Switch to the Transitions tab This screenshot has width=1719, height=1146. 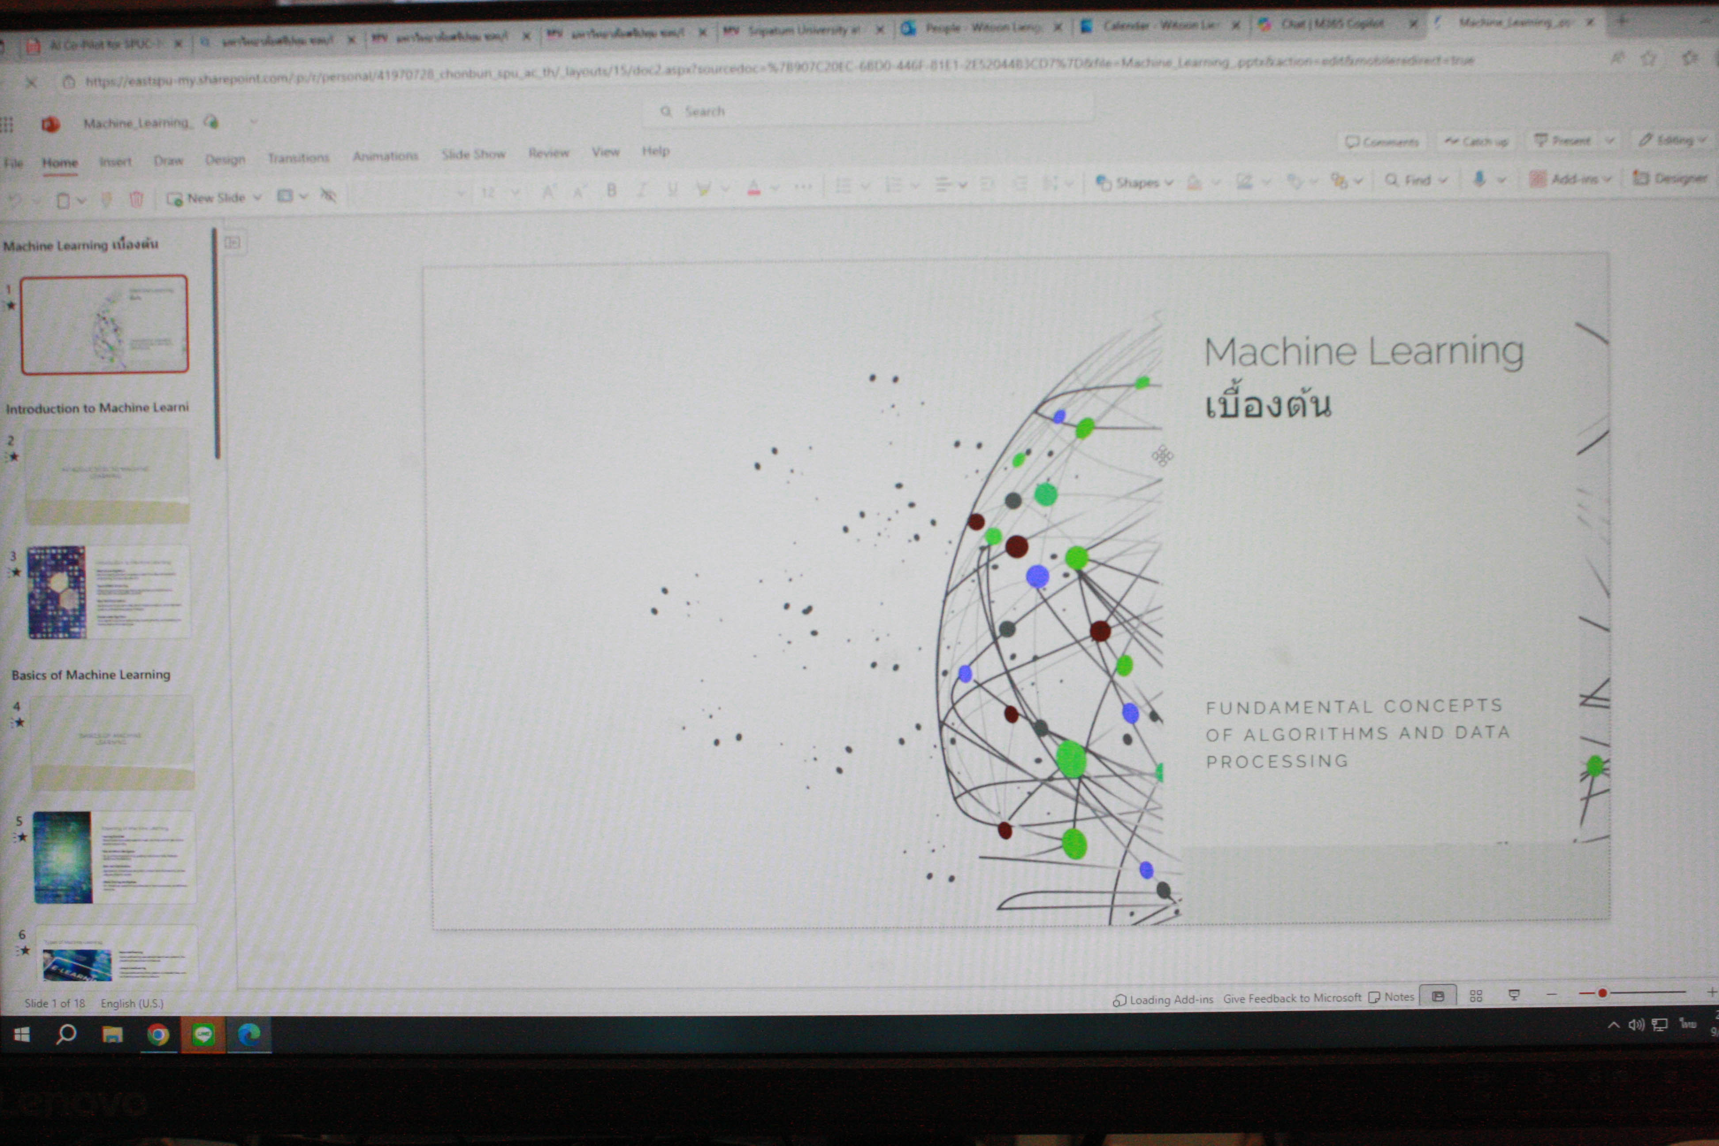tap(298, 158)
